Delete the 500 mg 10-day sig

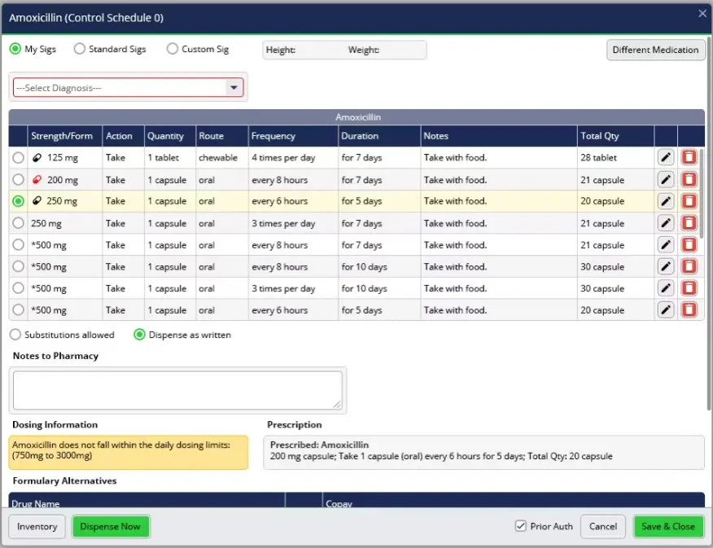[x=688, y=266]
